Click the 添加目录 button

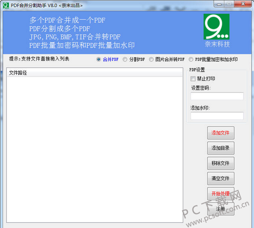pos(221,148)
